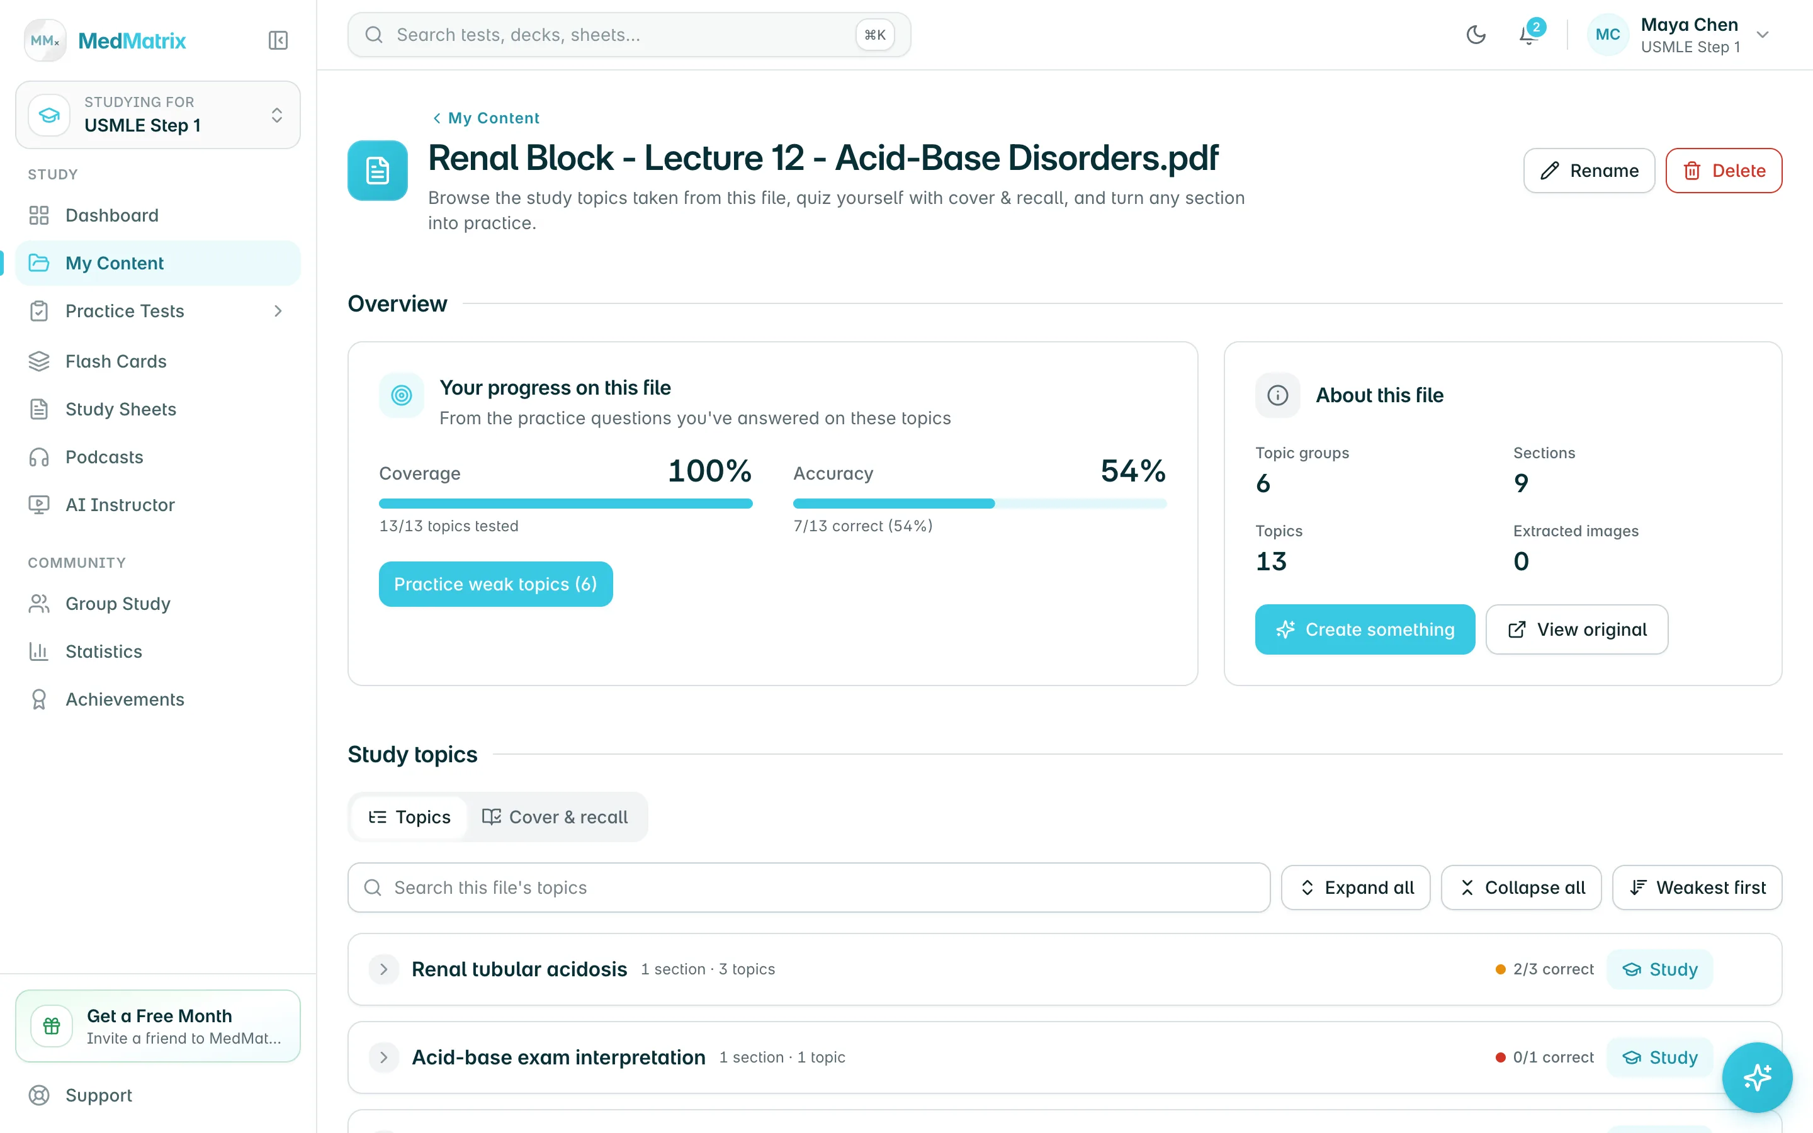Click Create something button
Viewport: 1813px width, 1133px height.
point(1365,629)
